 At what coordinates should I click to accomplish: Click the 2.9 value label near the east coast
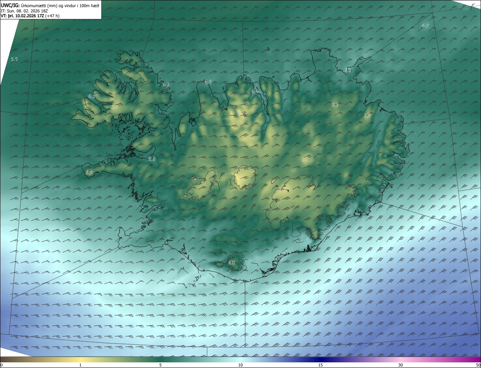tap(367, 116)
